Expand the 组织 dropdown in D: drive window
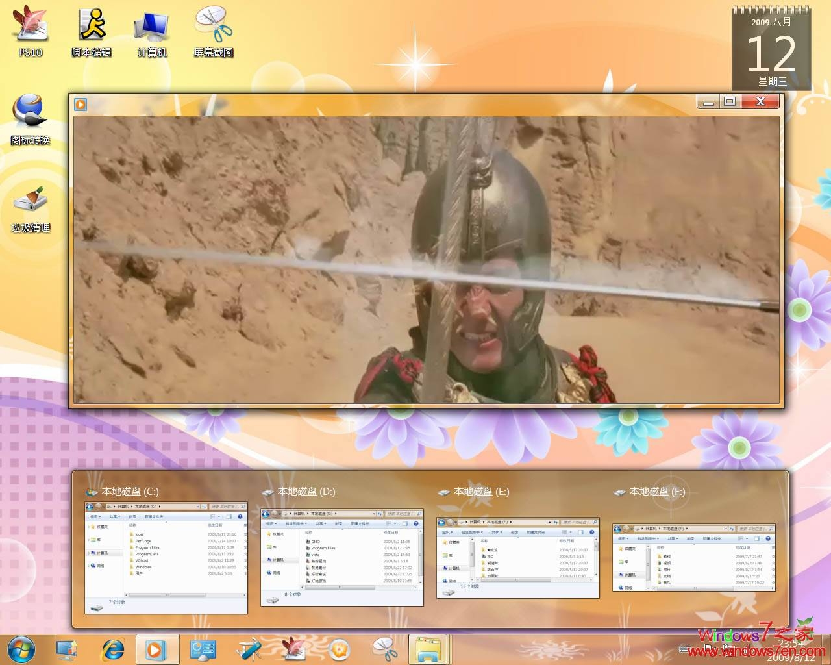This screenshot has width=831, height=665. click(x=272, y=523)
